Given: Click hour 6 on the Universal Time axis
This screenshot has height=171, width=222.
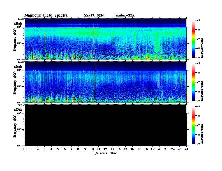Looking at the screenshot, I should point(65,149).
